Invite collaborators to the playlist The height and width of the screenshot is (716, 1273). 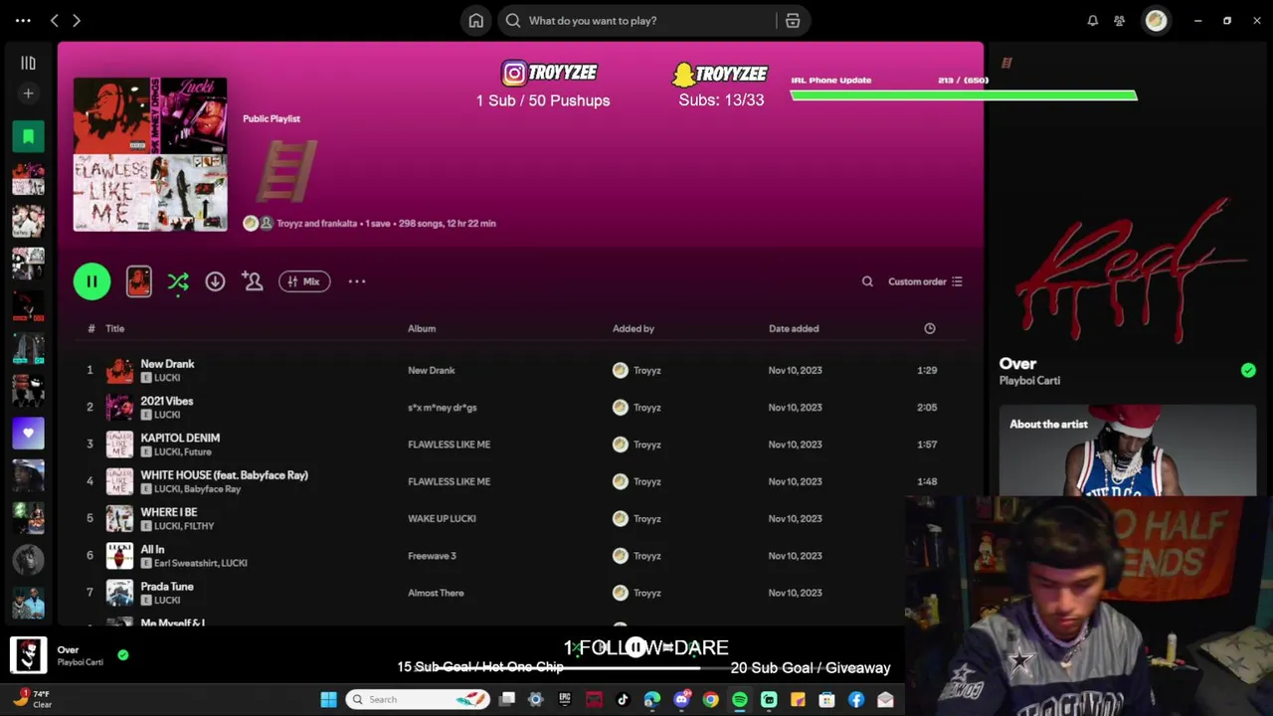[x=253, y=281]
